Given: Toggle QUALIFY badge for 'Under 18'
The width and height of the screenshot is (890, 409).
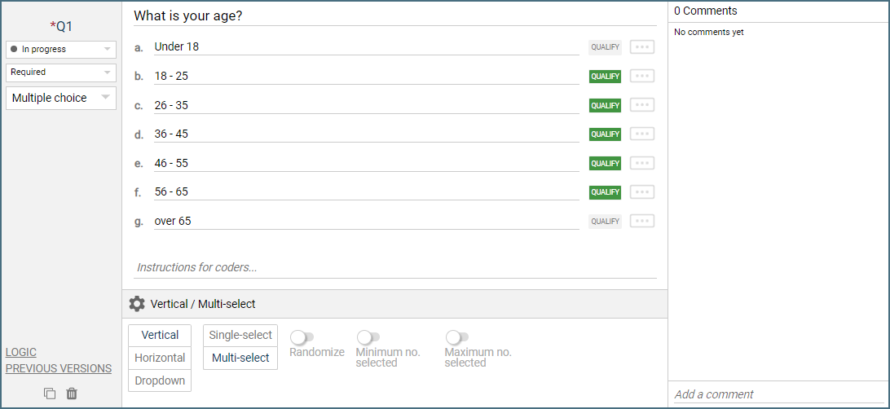Looking at the screenshot, I should tap(605, 47).
